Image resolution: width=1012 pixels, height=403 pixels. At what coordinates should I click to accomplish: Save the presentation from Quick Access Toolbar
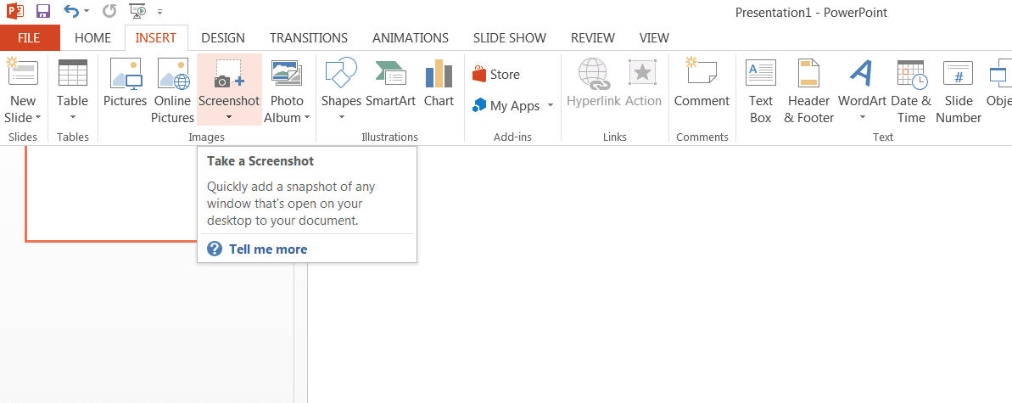point(43,12)
